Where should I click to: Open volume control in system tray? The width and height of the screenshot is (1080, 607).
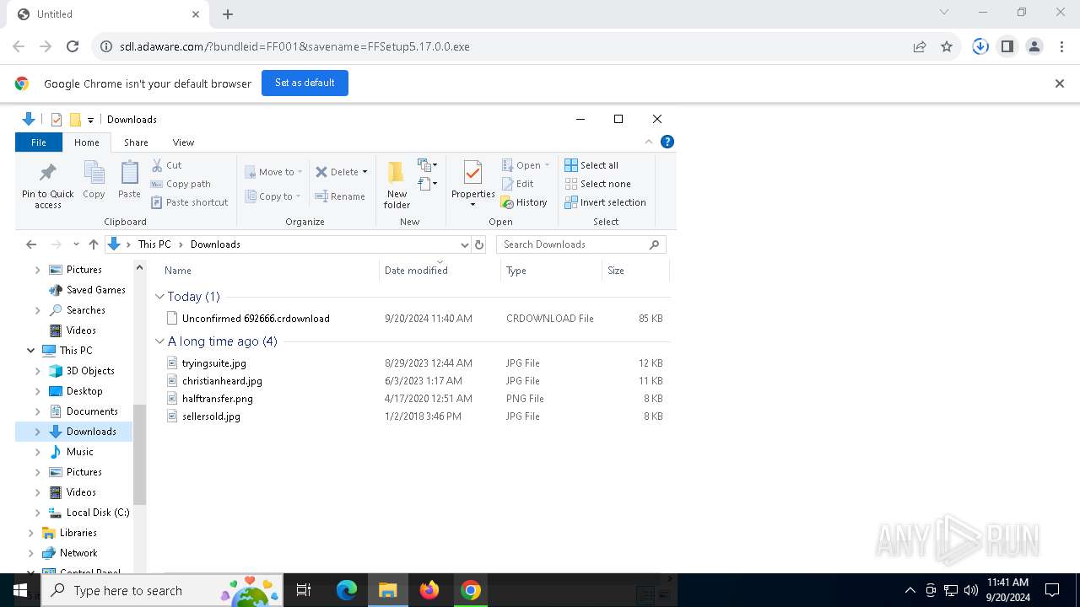(970, 590)
